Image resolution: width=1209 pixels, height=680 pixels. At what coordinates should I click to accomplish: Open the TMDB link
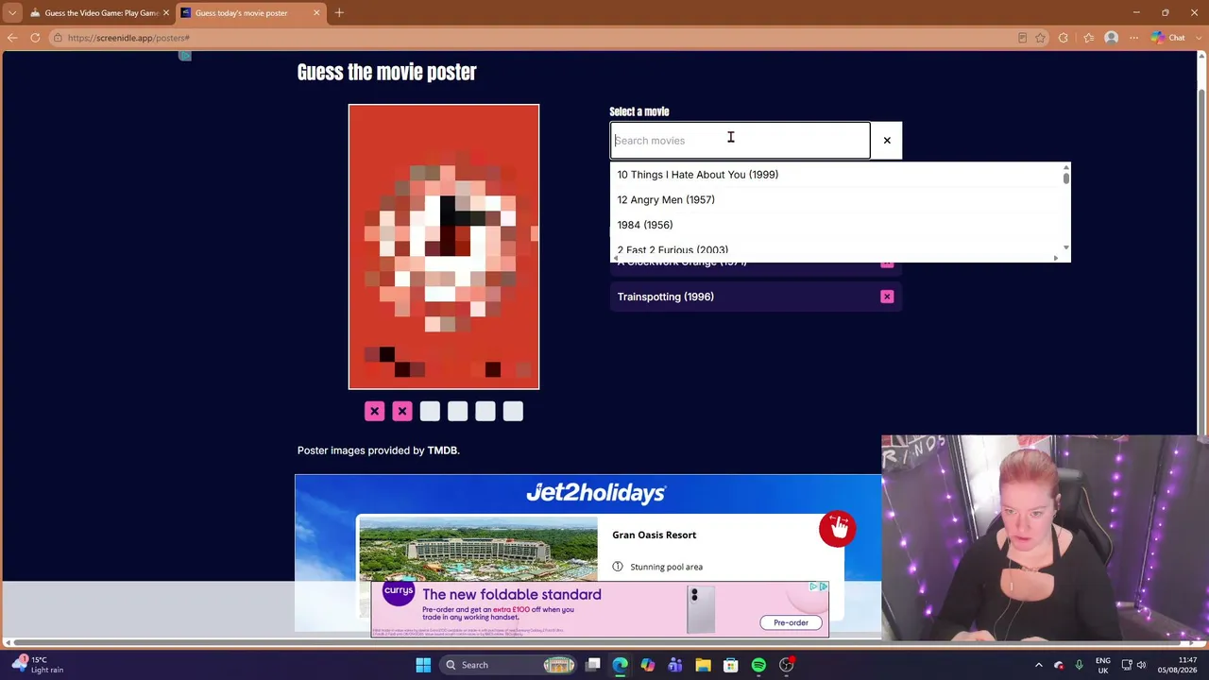(442, 450)
